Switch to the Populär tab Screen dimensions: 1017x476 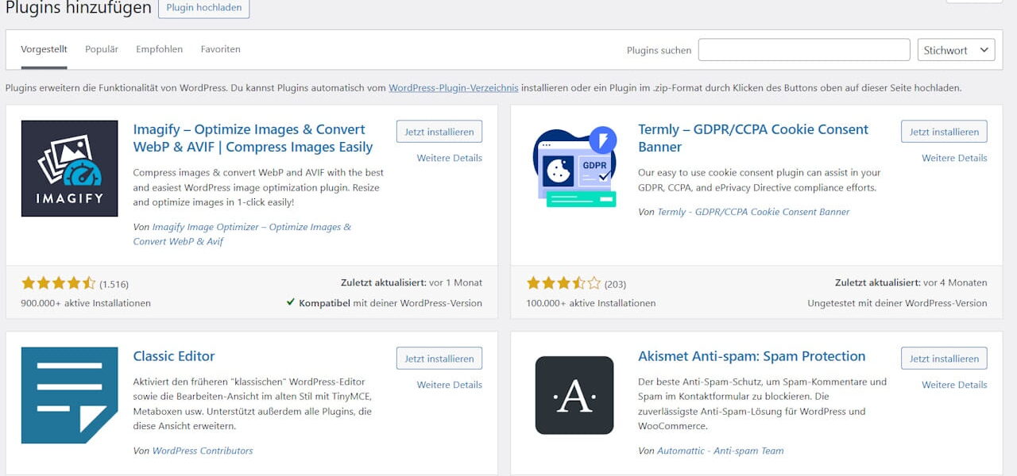[x=102, y=49]
